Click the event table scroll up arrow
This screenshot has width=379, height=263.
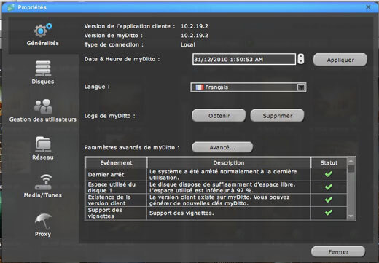351,161
